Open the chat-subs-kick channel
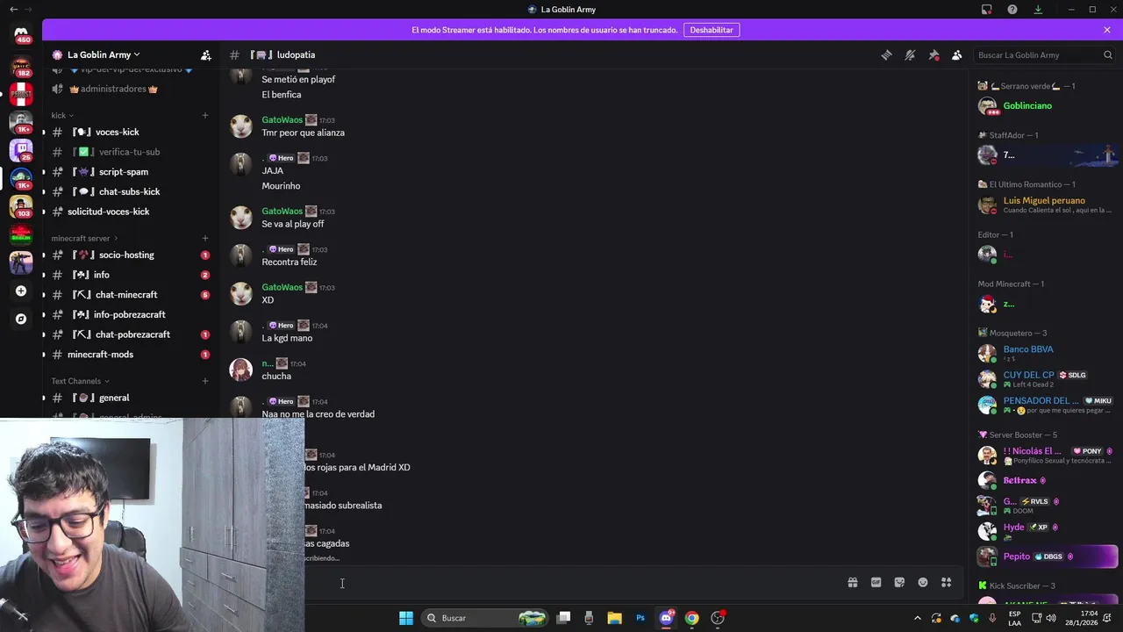This screenshot has width=1123, height=632. 130,191
